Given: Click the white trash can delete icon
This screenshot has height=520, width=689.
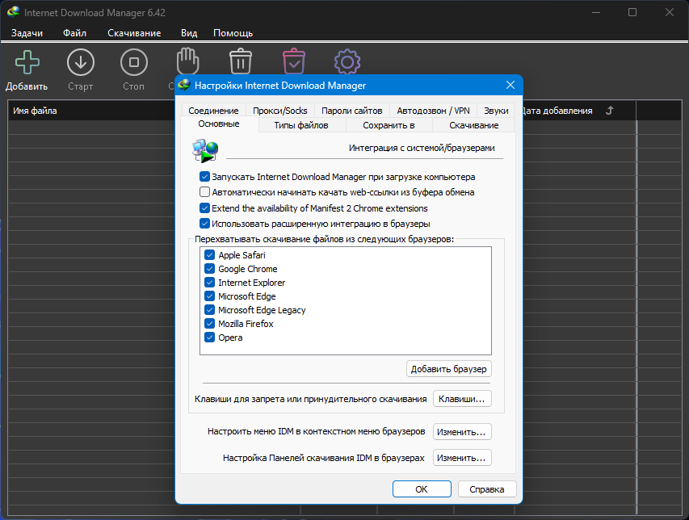Looking at the screenshot, I should click(x=241, y=62).
